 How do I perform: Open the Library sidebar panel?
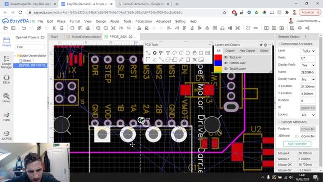[x=7, y=98]
